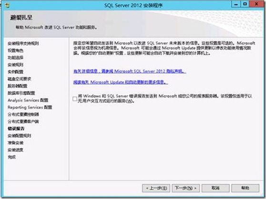The width and height of the screenshot is (266, 199).
Task: Cancel setup with the 取消 button
Action: click(215, 188)
